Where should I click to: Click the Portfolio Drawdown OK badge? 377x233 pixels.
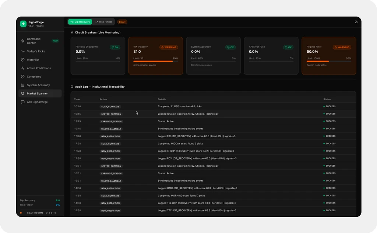coord(115,47)
